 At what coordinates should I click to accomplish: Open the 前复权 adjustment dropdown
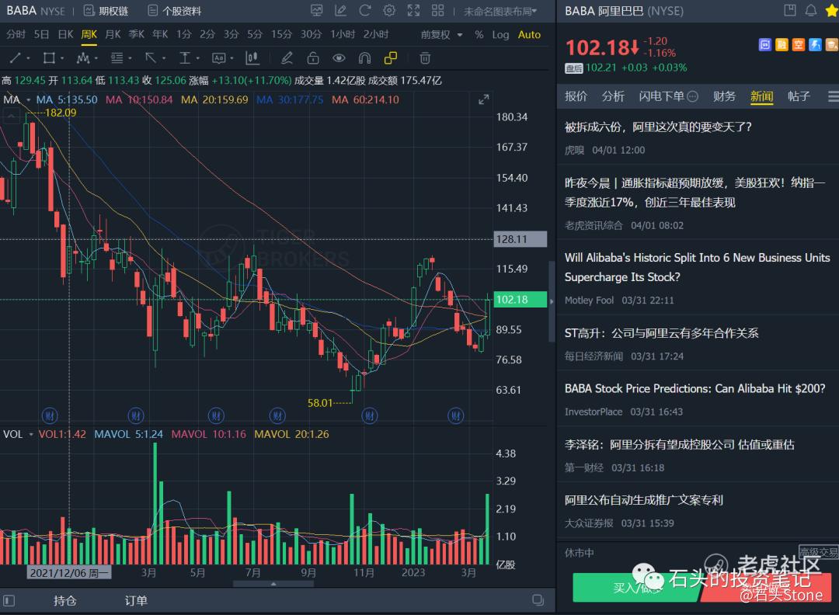[x=441, y=35]
